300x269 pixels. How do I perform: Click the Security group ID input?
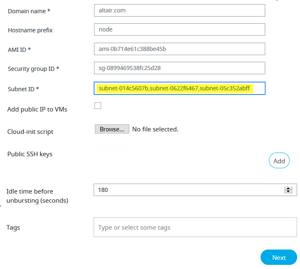pos(179,68)
